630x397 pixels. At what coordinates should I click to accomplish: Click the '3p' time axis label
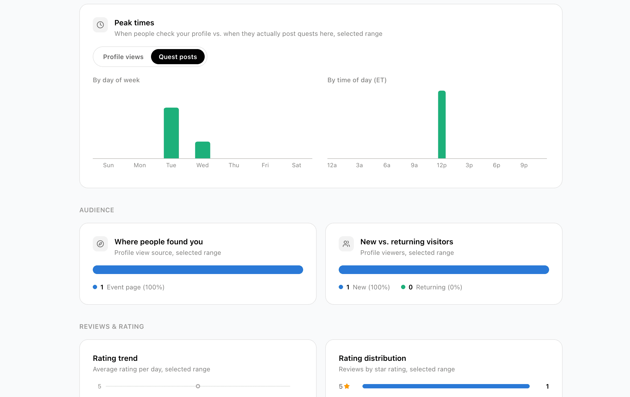[469, 165]
